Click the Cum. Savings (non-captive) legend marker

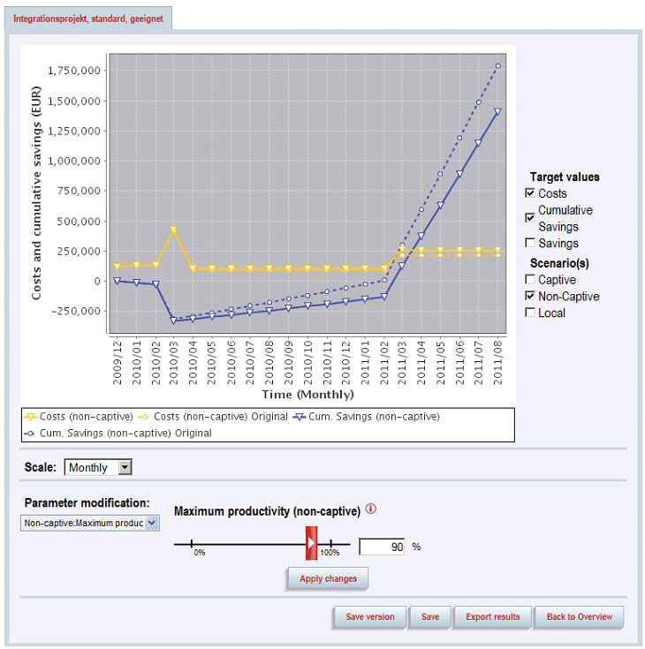click(x=301, y=416)
